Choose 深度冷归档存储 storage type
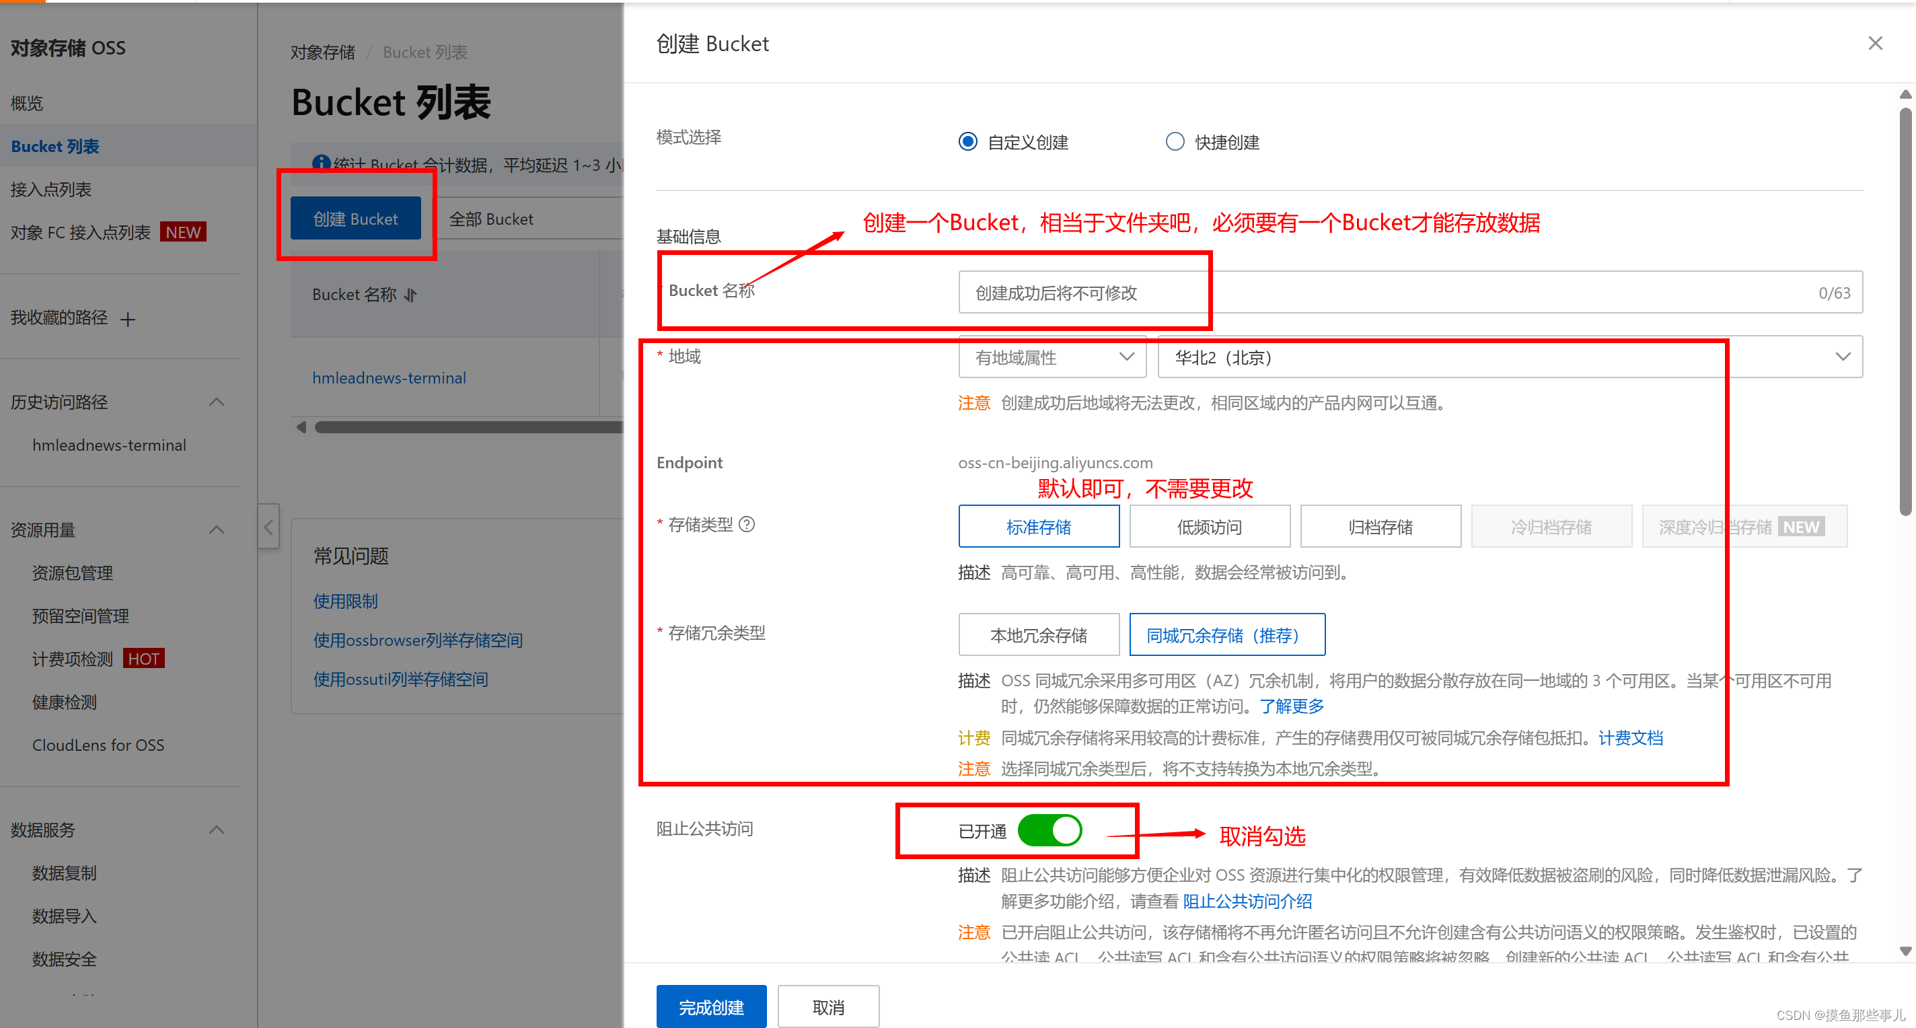Screen dimensions: 1916x1028 pyautogui.click(x=1744, y=527)
